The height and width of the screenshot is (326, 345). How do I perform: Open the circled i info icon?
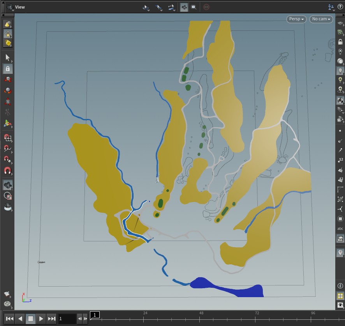340,286
